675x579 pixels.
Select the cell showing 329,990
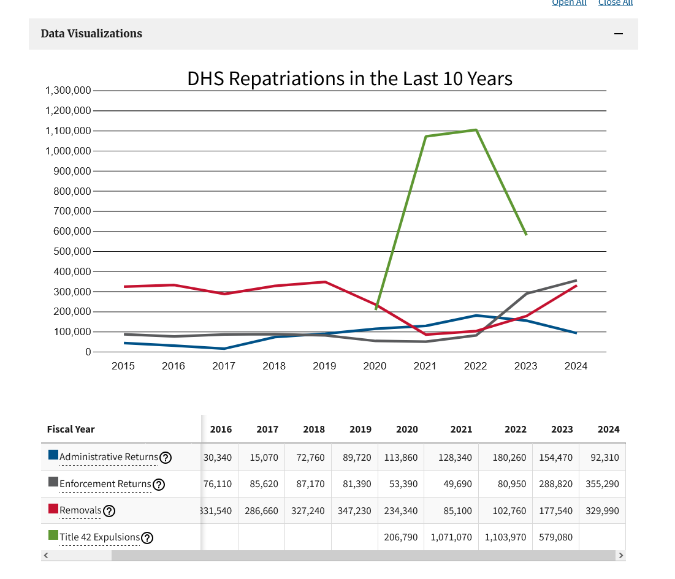click(602, 510)
